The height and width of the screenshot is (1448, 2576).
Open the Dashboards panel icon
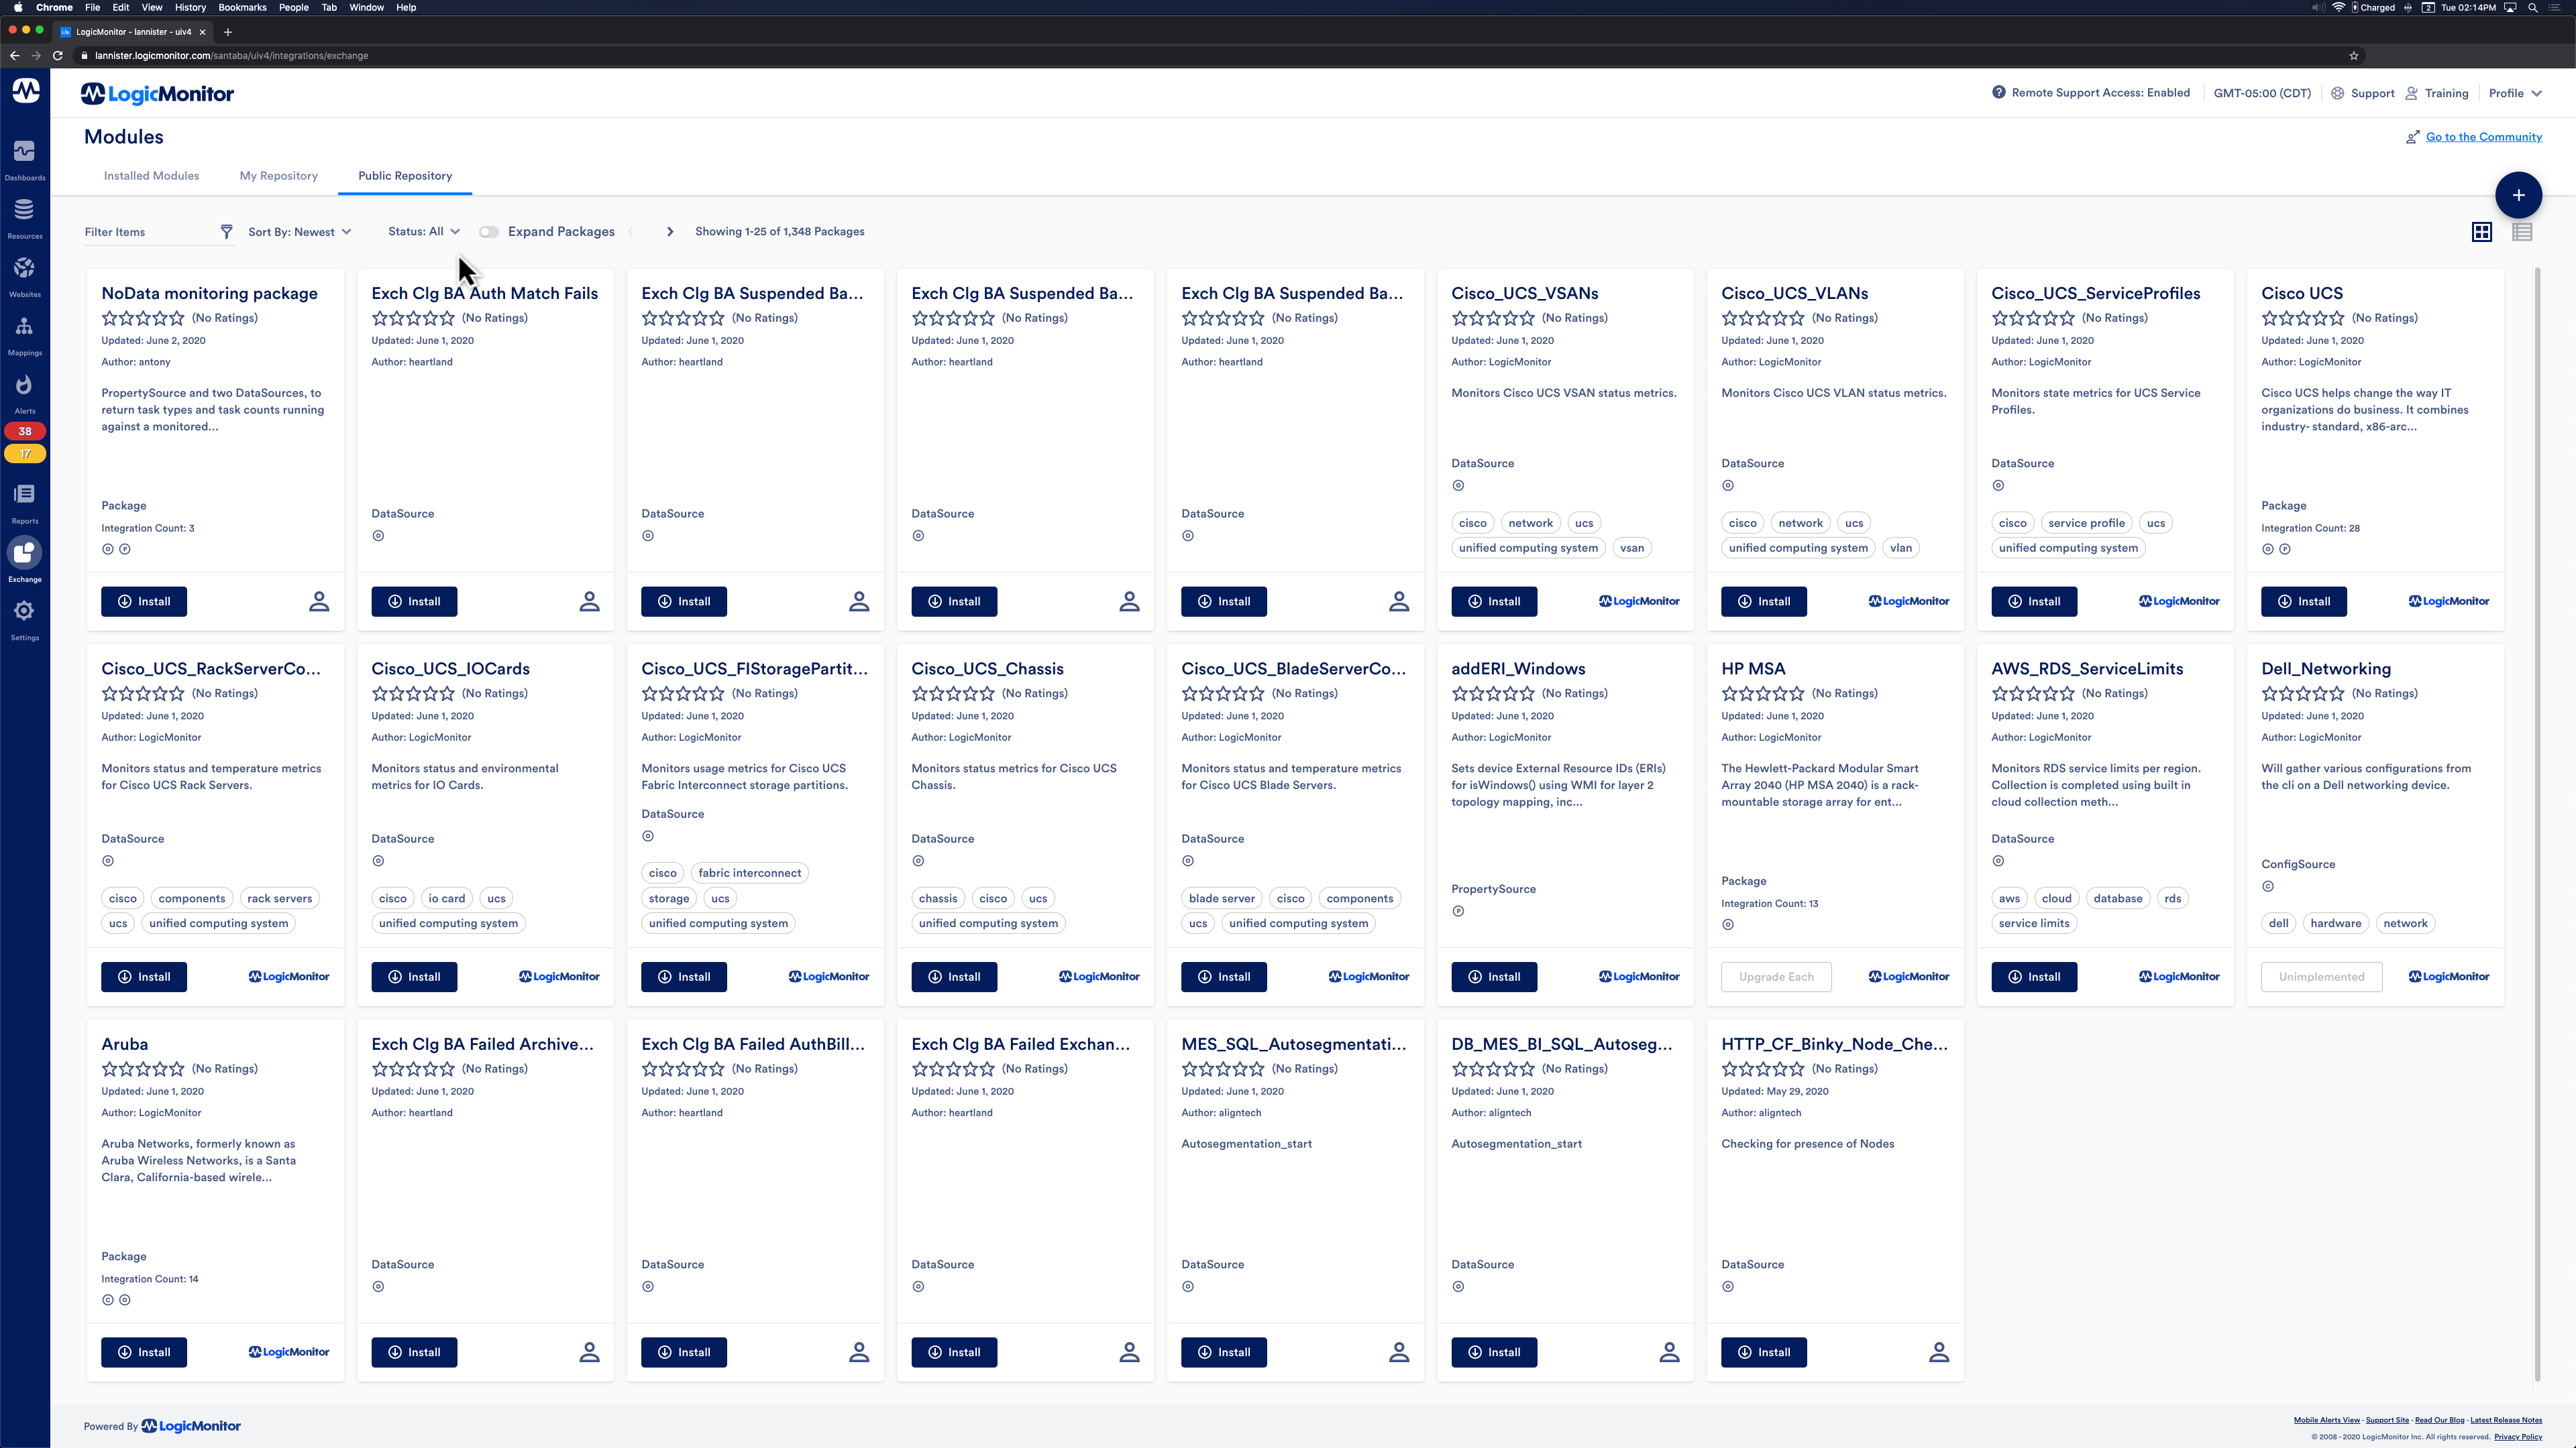(25, 150)
